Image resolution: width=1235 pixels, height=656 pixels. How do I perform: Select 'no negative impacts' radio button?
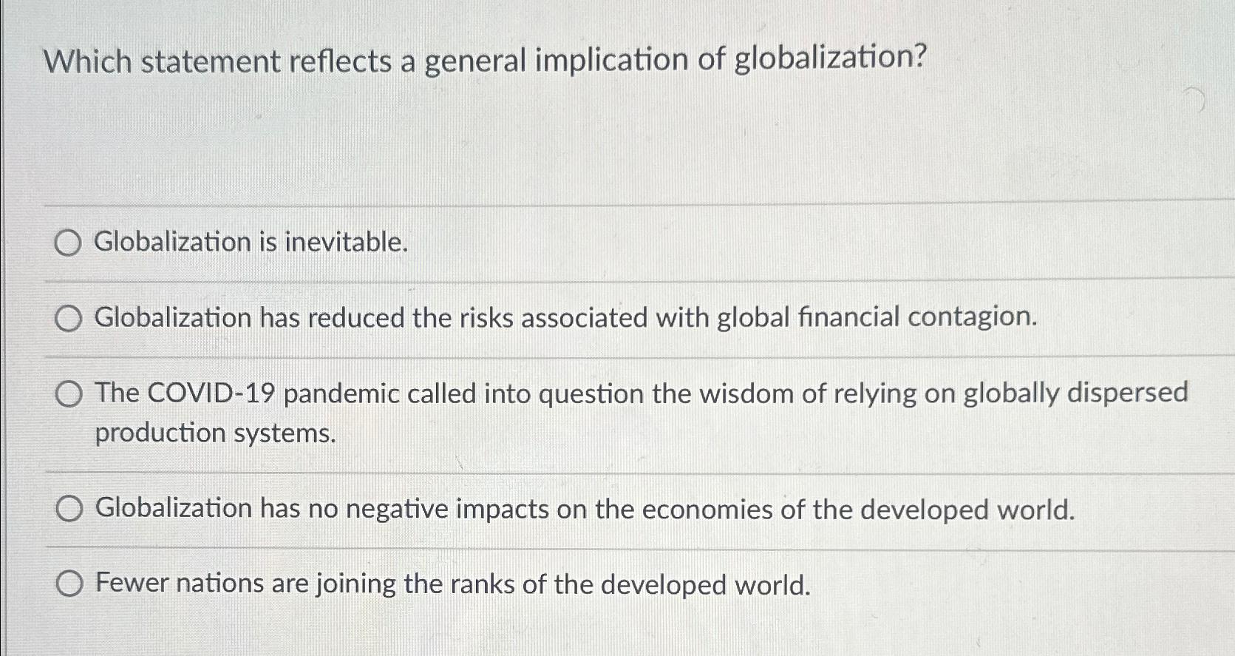(69, 508)
